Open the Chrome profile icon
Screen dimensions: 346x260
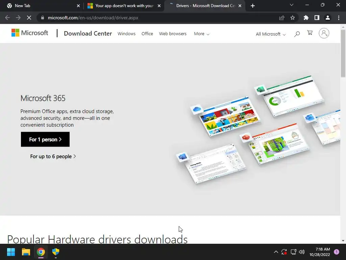[x=328, y=18]
